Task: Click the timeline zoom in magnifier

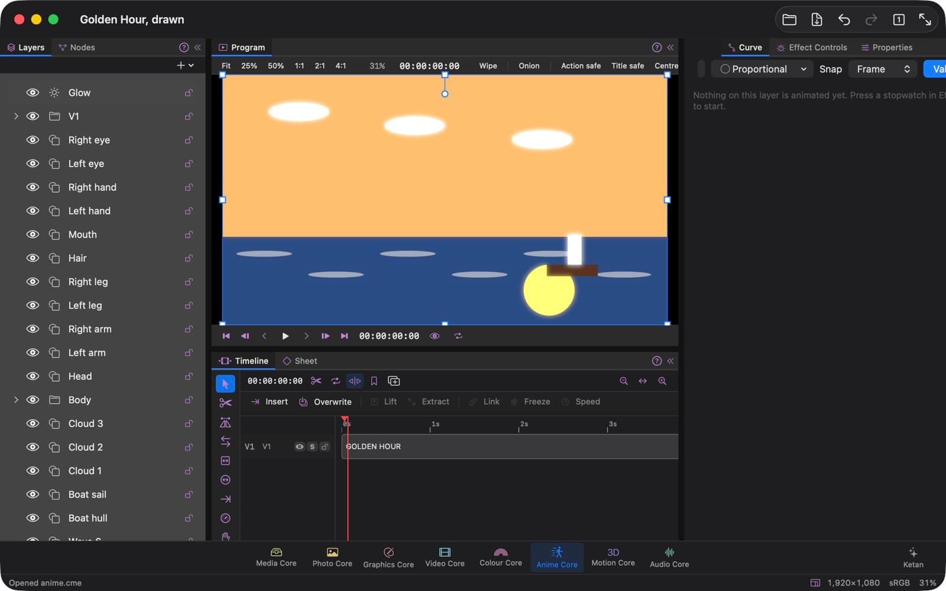Action: pyautogui.click(x=662, y=381)
